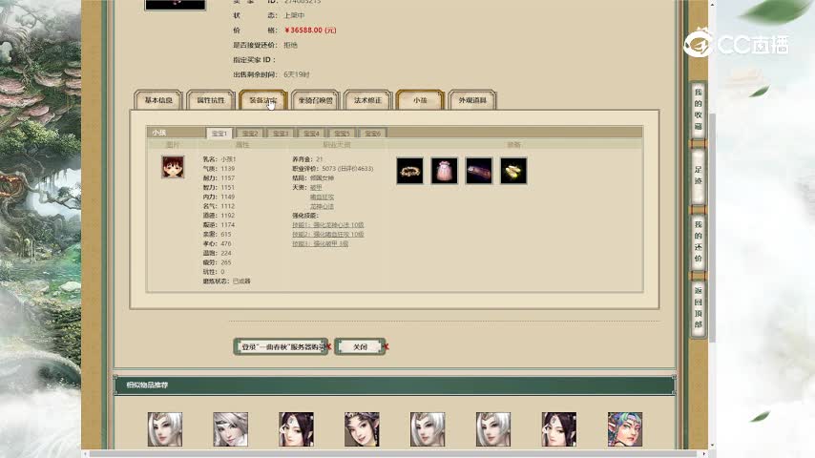Screen dimensions: 815x458
Task: Switch to the 法术修正 tab
Action: (367, 100)
